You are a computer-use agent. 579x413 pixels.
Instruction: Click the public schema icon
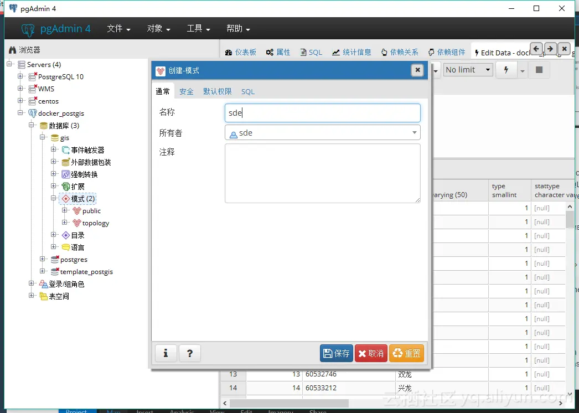(77, 211)
